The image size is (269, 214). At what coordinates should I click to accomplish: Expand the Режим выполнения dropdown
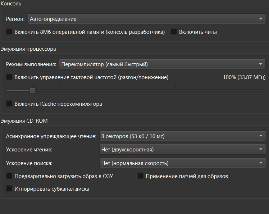[x=162, y=64]
